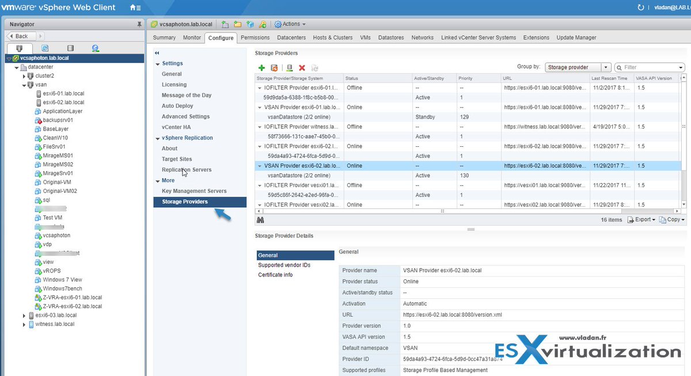
Task: Select the Windows7bench VM
Action: pos(62,288)
